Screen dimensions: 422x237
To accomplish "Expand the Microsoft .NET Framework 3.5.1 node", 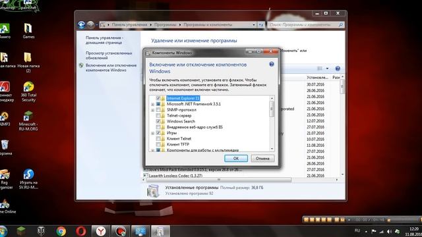I will tap(152, 104).
